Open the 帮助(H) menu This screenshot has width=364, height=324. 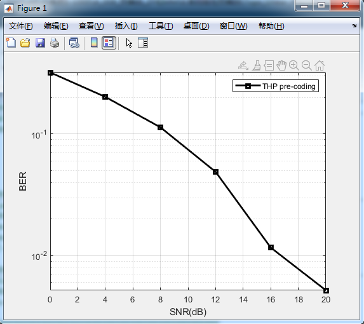[271, 26]
